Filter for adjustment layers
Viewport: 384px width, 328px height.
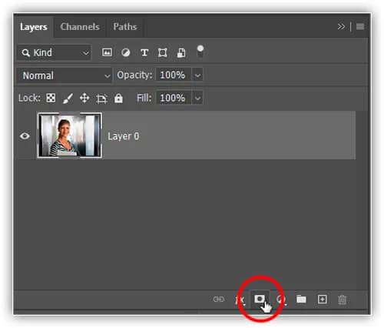point(126,52)
